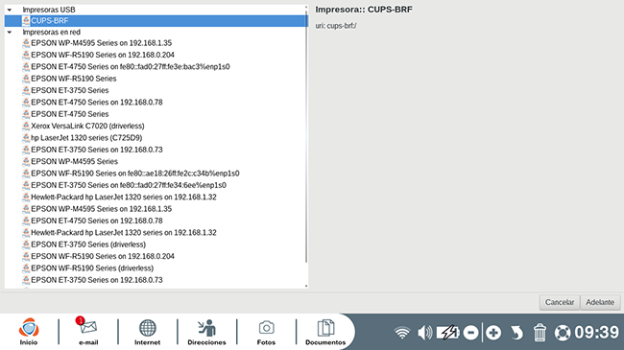Open the Fotos camera icon

266,332
